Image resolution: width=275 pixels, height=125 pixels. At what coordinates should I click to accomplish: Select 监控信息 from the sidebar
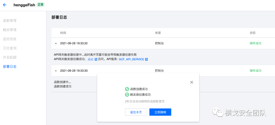point(10,39)
